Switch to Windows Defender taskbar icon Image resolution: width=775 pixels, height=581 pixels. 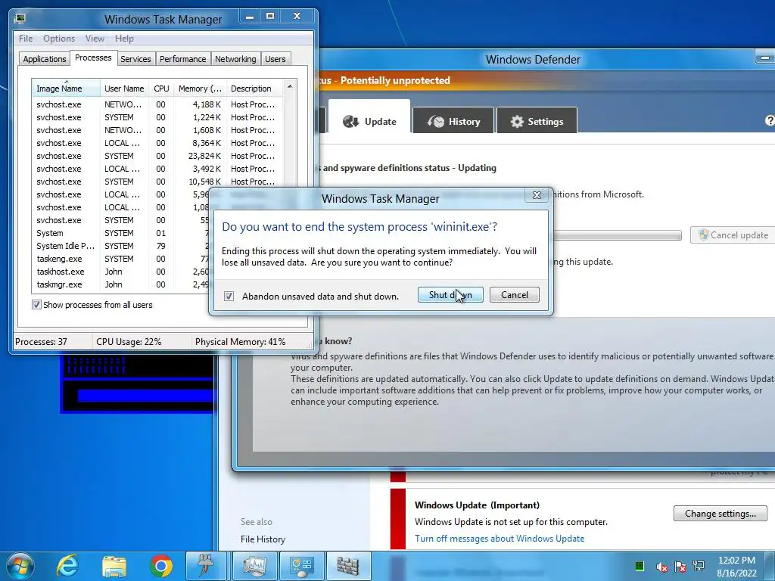pos(348,566)
